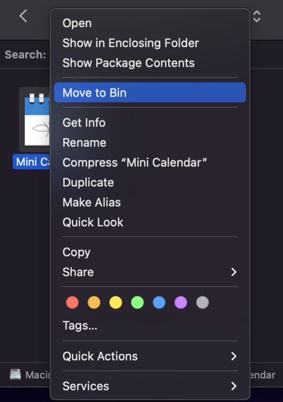Select Move to Bin
Image resolution: width=283 pixels, height=402 pixels.
(150, 92)
